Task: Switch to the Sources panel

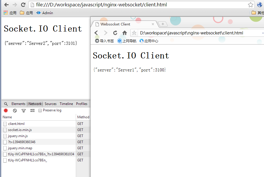Action: click(x=50, y=104)
